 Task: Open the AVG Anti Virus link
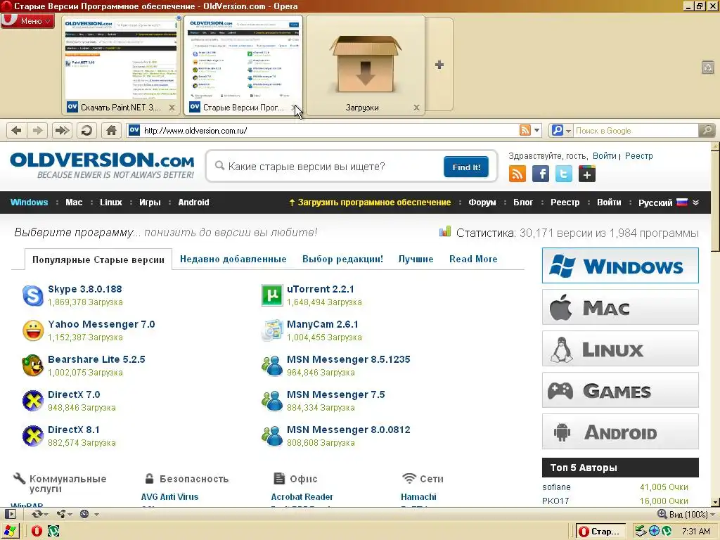click(169, 497)
